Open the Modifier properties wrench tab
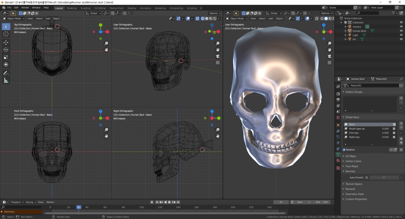The height and width of the screenshot is (219, 405). click(338, 131)
